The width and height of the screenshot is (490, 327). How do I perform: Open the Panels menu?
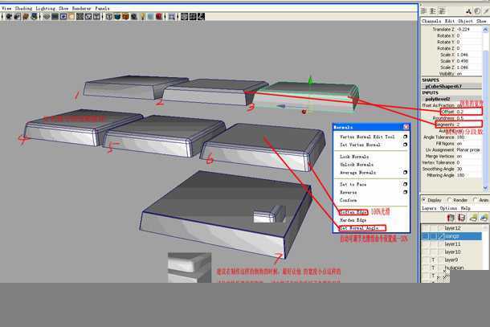click(x=103, y=9)
